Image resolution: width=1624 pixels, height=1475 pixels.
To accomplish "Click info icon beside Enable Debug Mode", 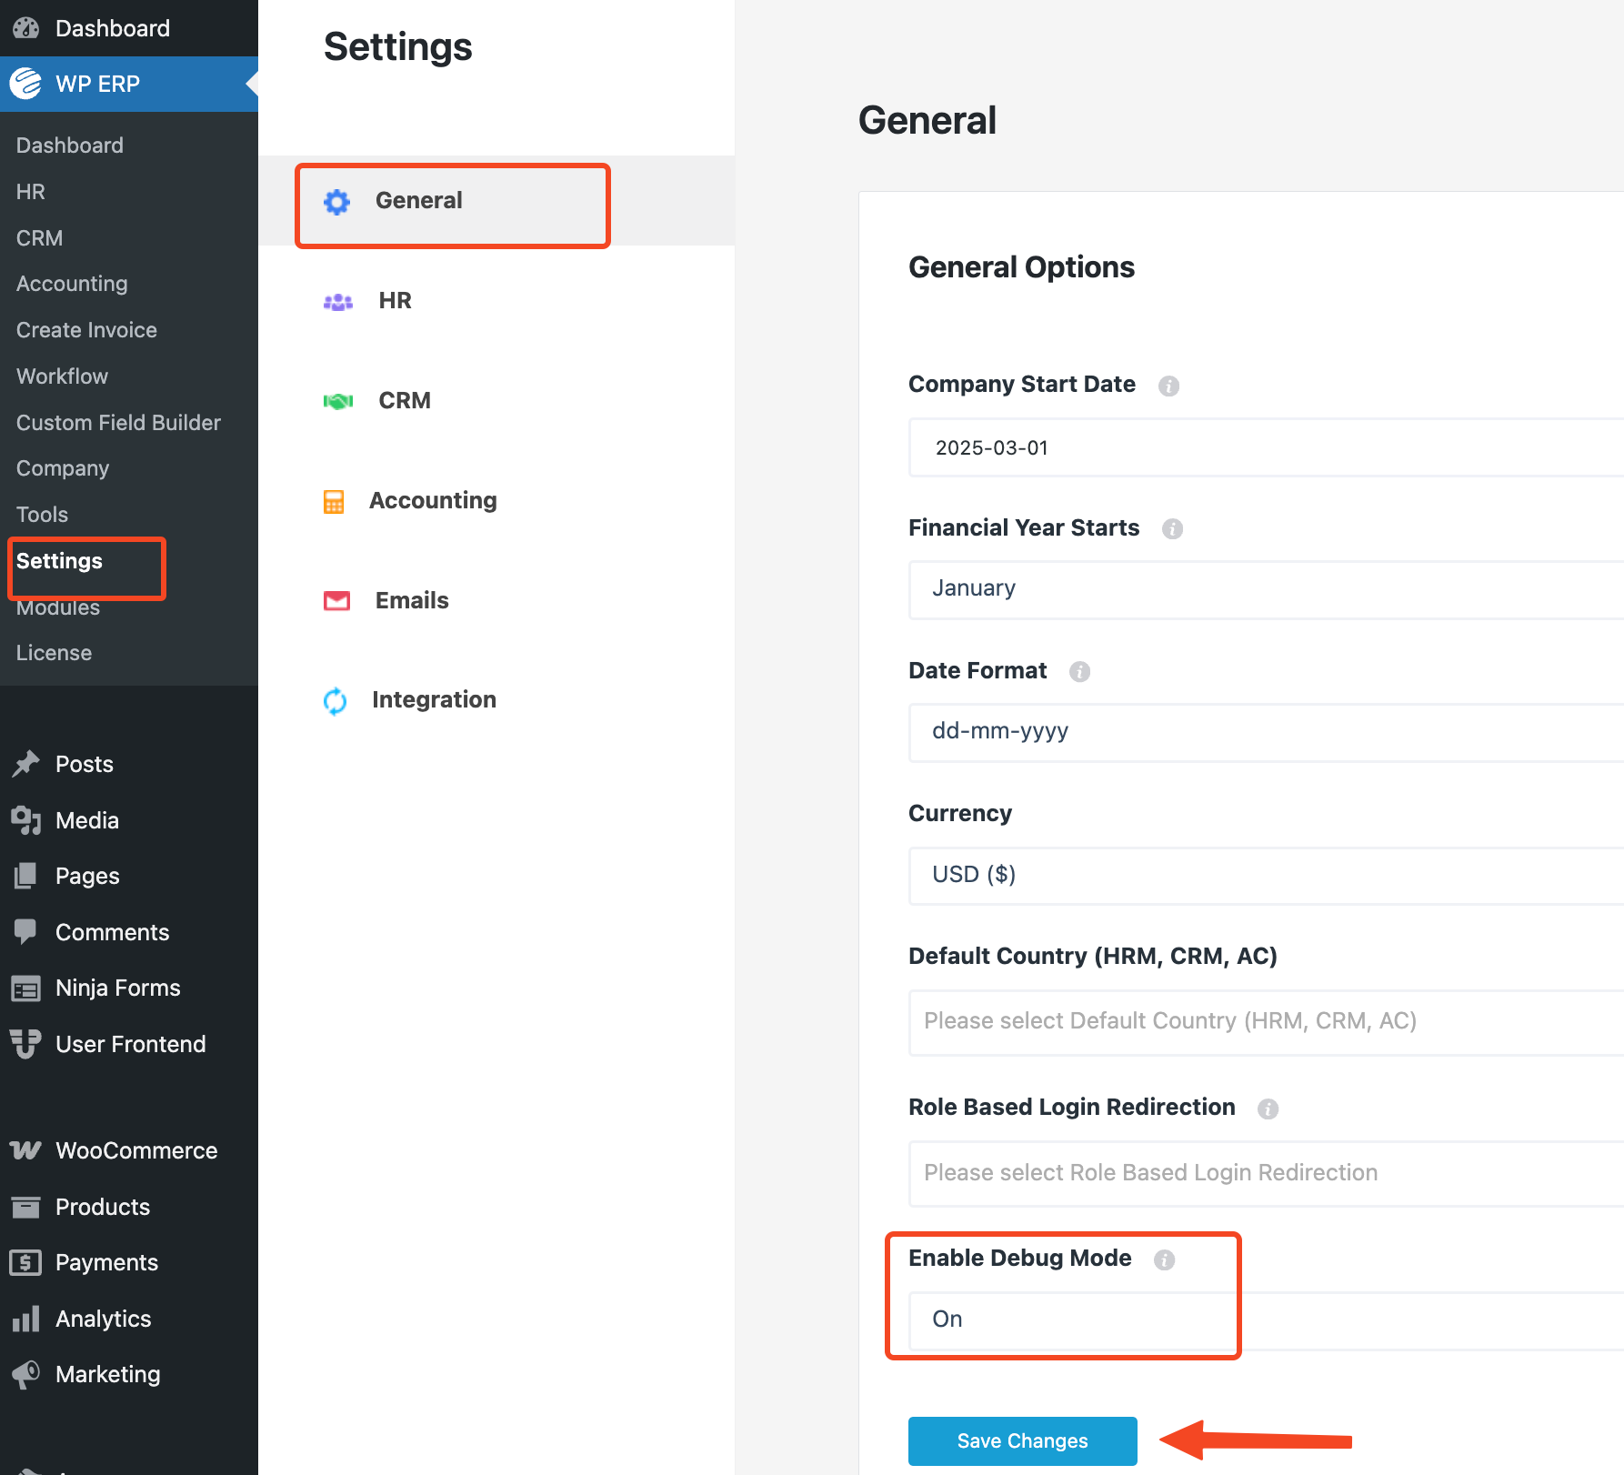I will 1164,1259.
